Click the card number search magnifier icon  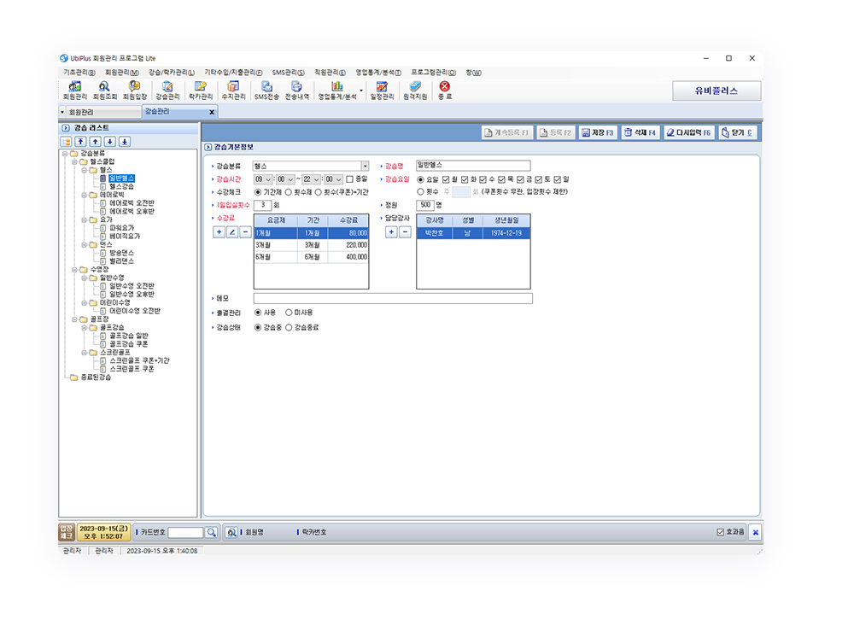tap(211, 532)
